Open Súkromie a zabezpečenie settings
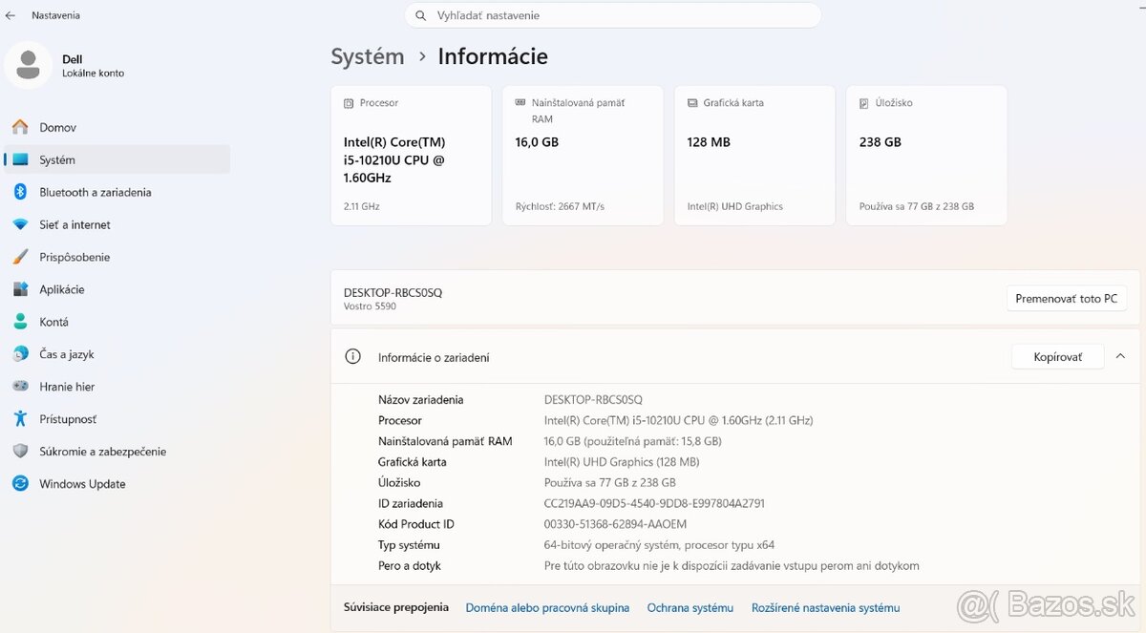The height and width of the screenshot is (633, 1146). (117, 452)
